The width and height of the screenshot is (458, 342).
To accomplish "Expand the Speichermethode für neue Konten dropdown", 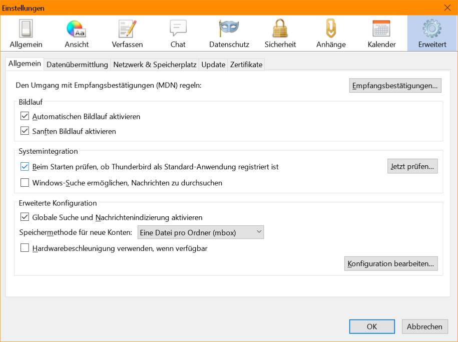I will pyautogui.click(x=201, y=232).
